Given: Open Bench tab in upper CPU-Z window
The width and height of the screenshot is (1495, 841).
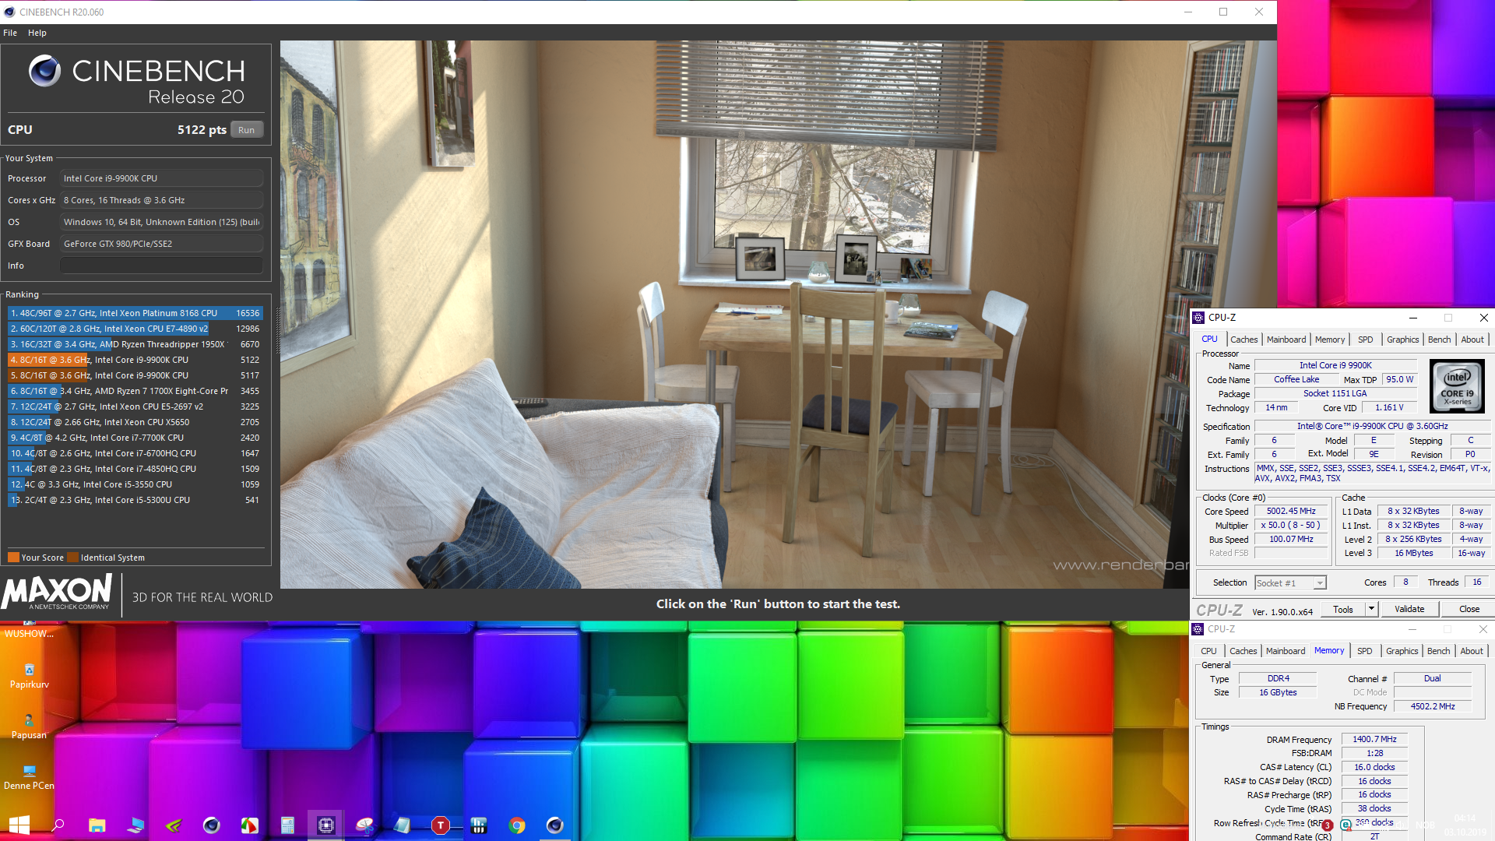Looking at the screenshot, I should (1439, 340).
